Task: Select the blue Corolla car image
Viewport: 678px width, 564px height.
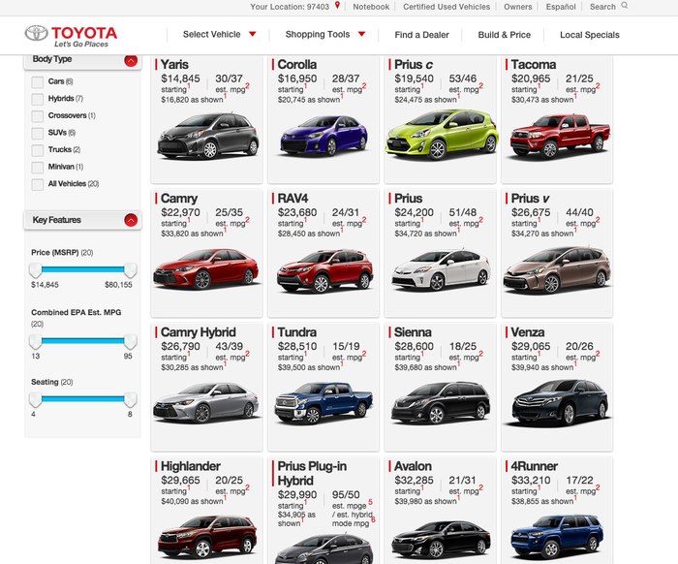Action: [324, 136]
